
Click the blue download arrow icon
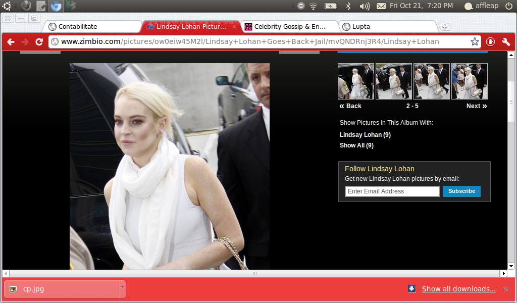pyautogui.click(x=411, y=289)
